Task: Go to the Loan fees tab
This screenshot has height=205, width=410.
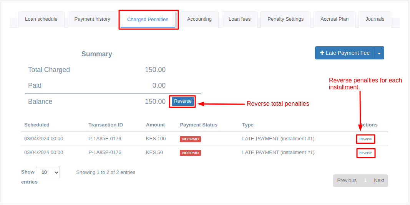Action: 239,19
